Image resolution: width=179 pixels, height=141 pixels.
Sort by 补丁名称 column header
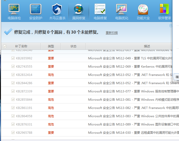click(21, 46)
